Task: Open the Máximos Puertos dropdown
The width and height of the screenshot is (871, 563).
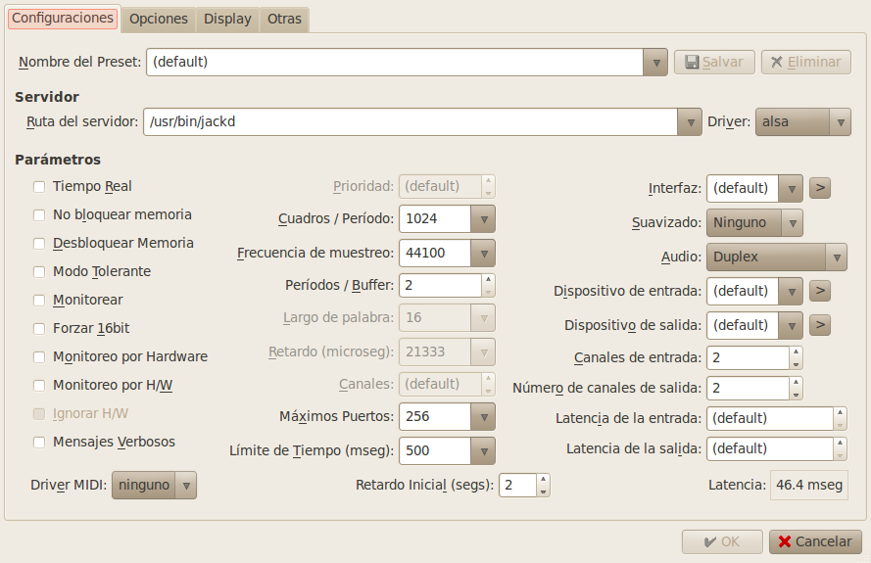Action: 483,417
